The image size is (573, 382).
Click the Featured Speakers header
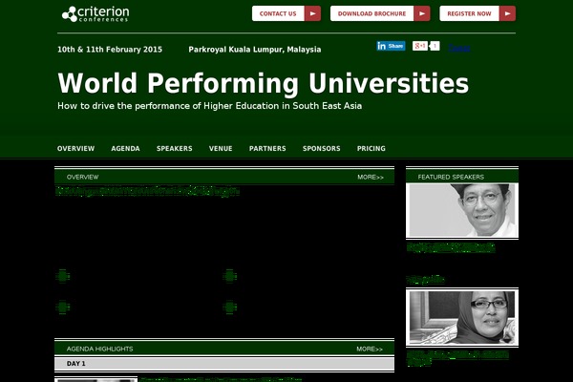pos(462,177)
